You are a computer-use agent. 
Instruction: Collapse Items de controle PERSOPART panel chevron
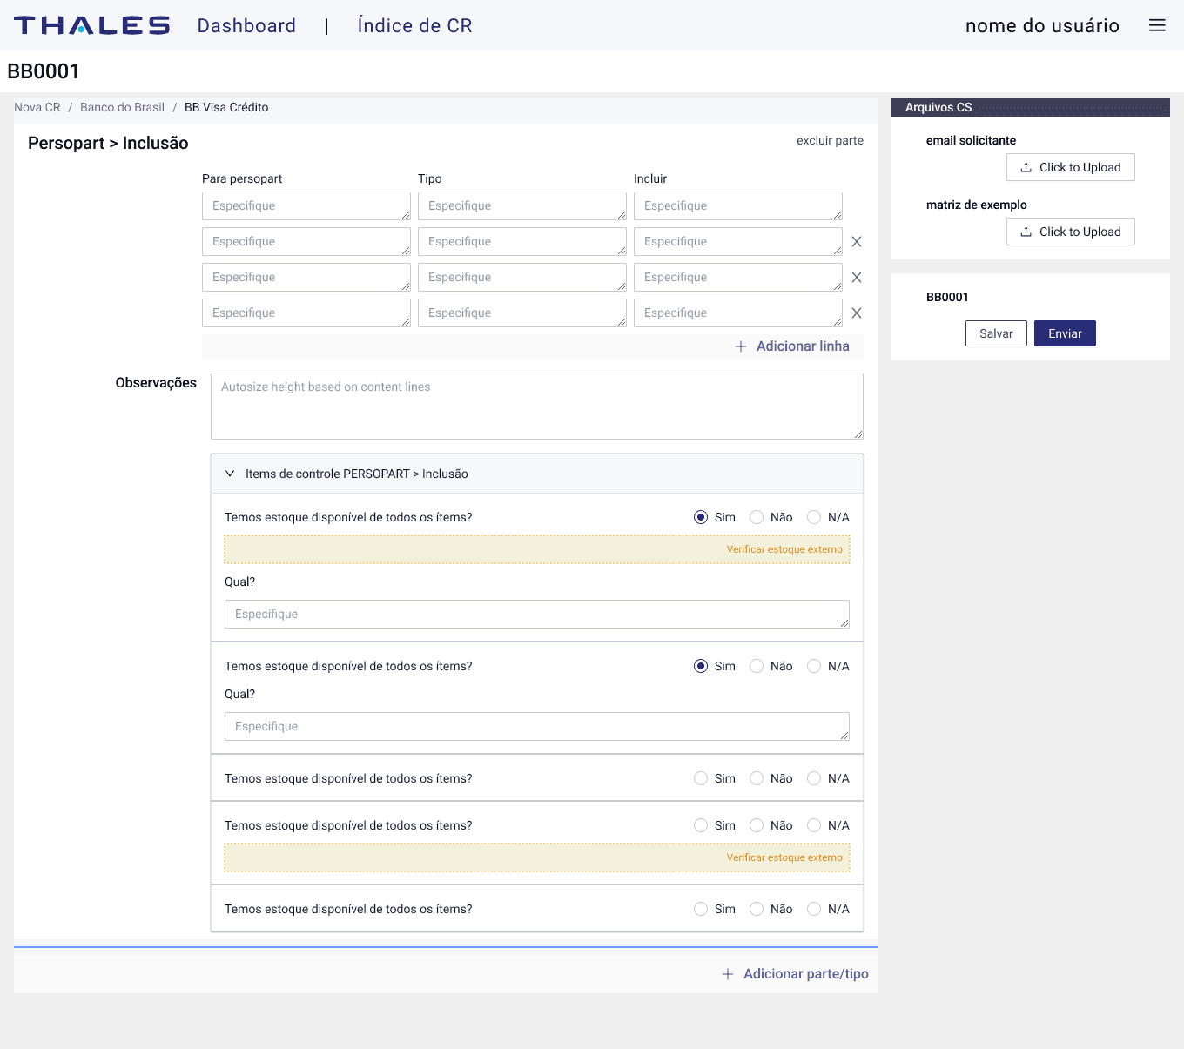click(x=230, y=474)
